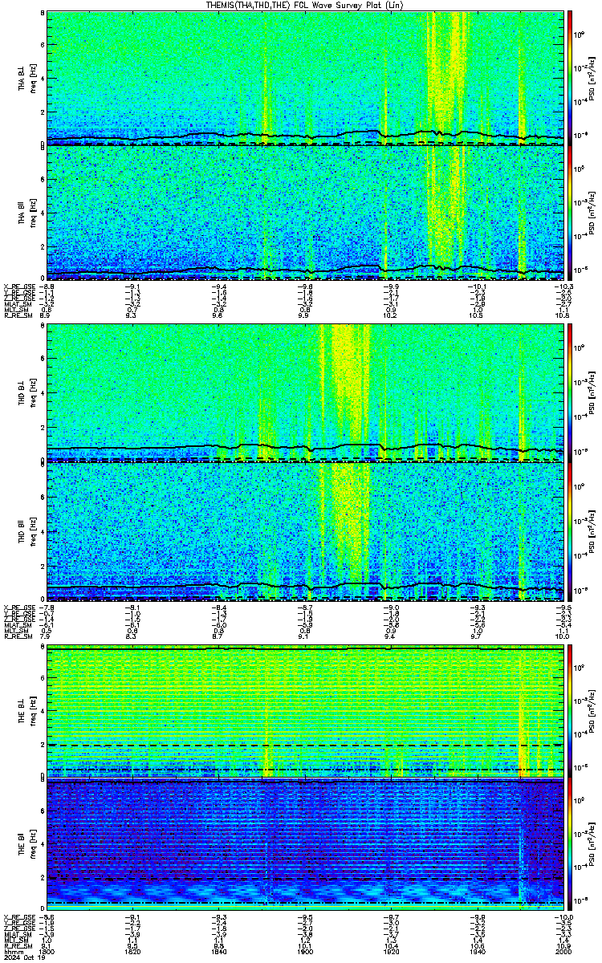602x963 pixels.
Task: Click the PSD color bar beside THD B-perpendicular
Action: coord(570,393)
